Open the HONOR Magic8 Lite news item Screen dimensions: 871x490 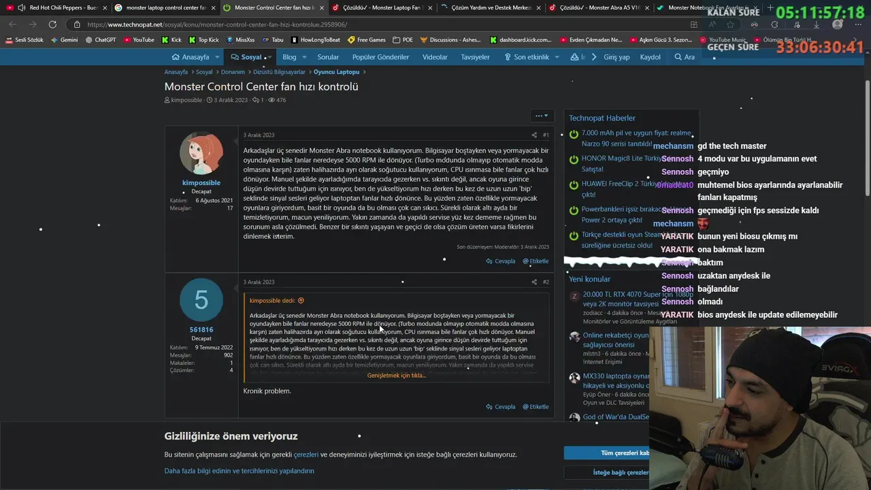[623, 163]
